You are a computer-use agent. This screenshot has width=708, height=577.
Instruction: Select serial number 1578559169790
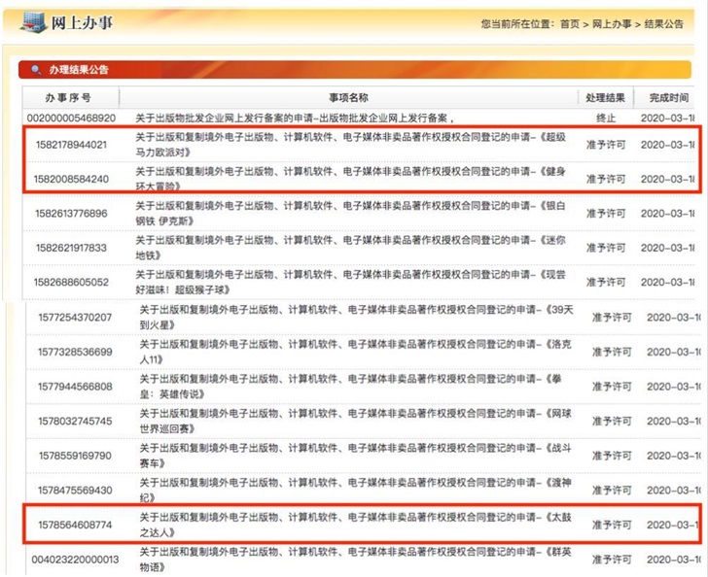tap(75, 456)
